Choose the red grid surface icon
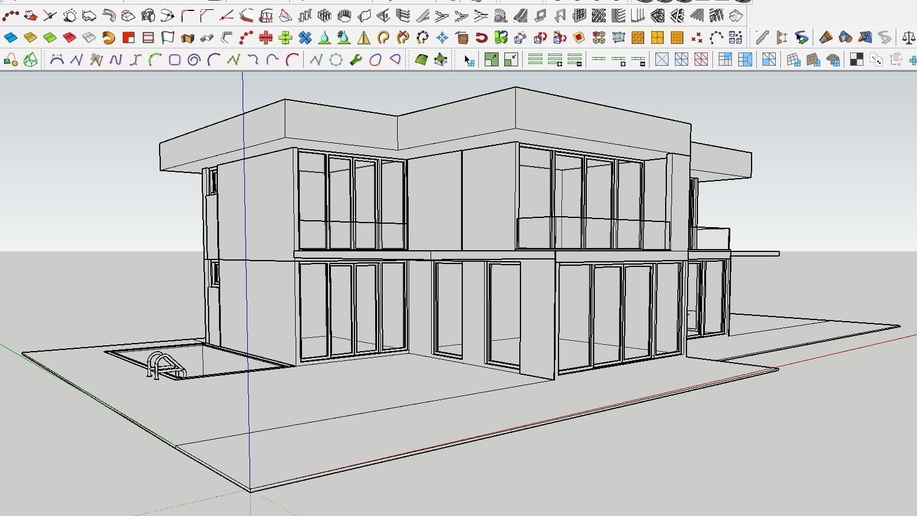The width and height of the screenshot is (917, 516). tap(69, 38)
